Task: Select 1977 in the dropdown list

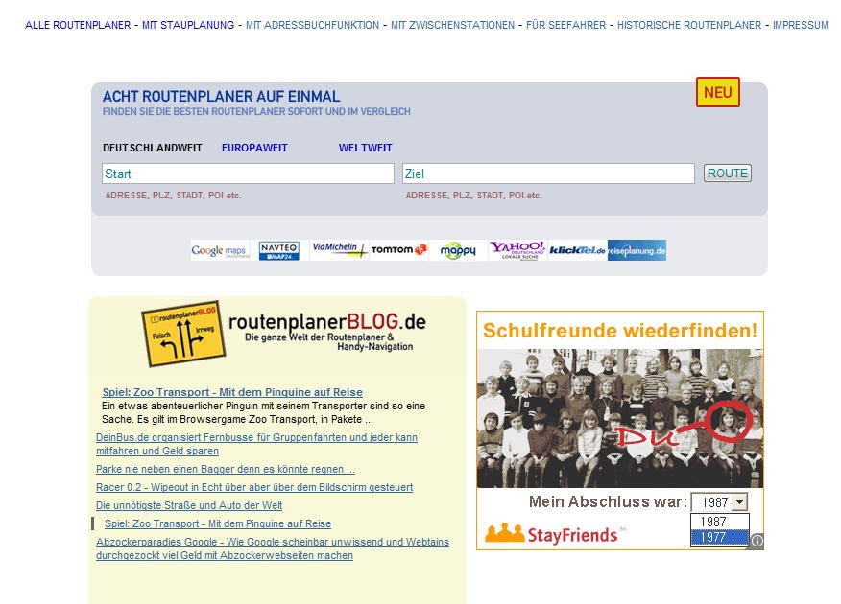Action: (x=720, y=537)
